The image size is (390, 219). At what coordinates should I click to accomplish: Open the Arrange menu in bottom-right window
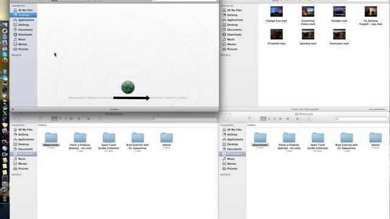[298, 119]
